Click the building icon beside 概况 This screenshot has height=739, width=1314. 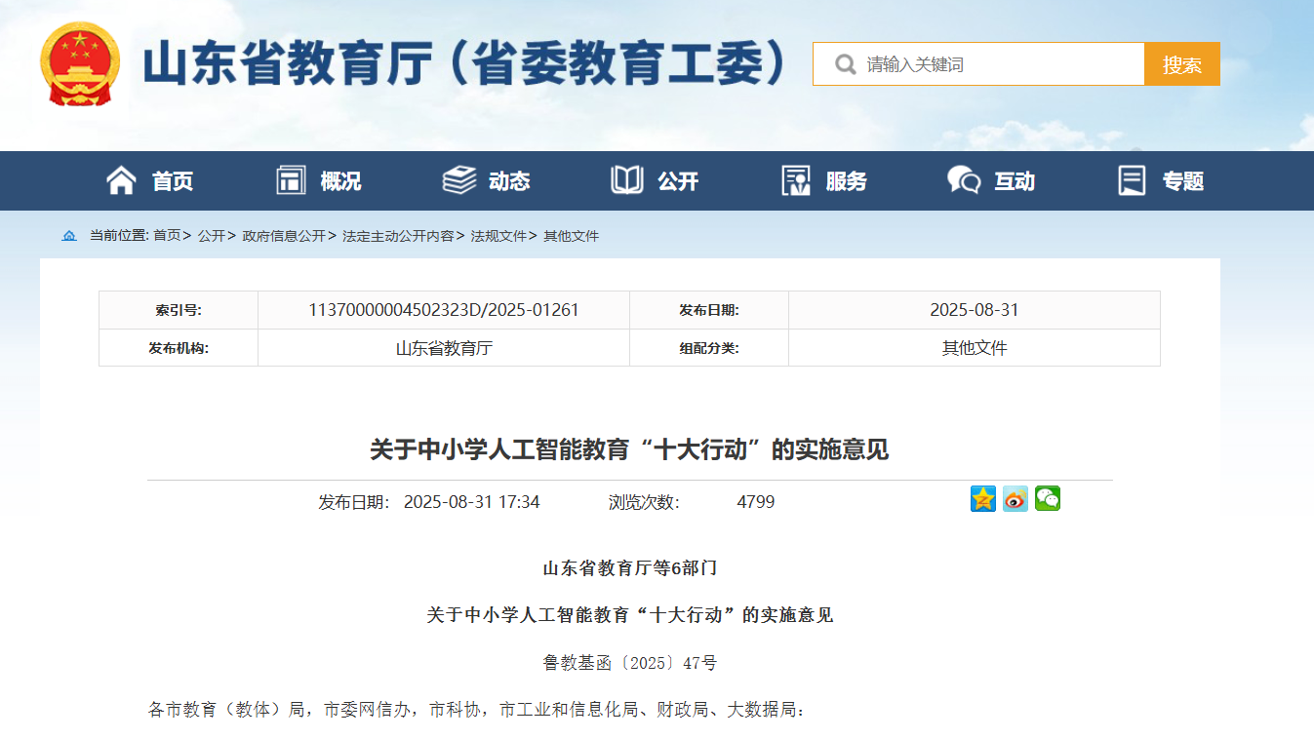291,180
